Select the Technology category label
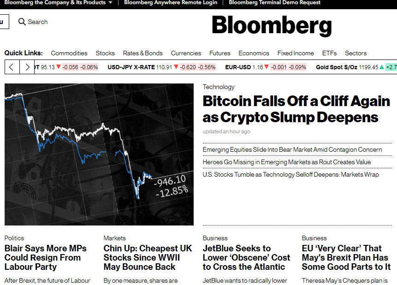This screenshot has width=397, height=285. click(x=219, y=87)
